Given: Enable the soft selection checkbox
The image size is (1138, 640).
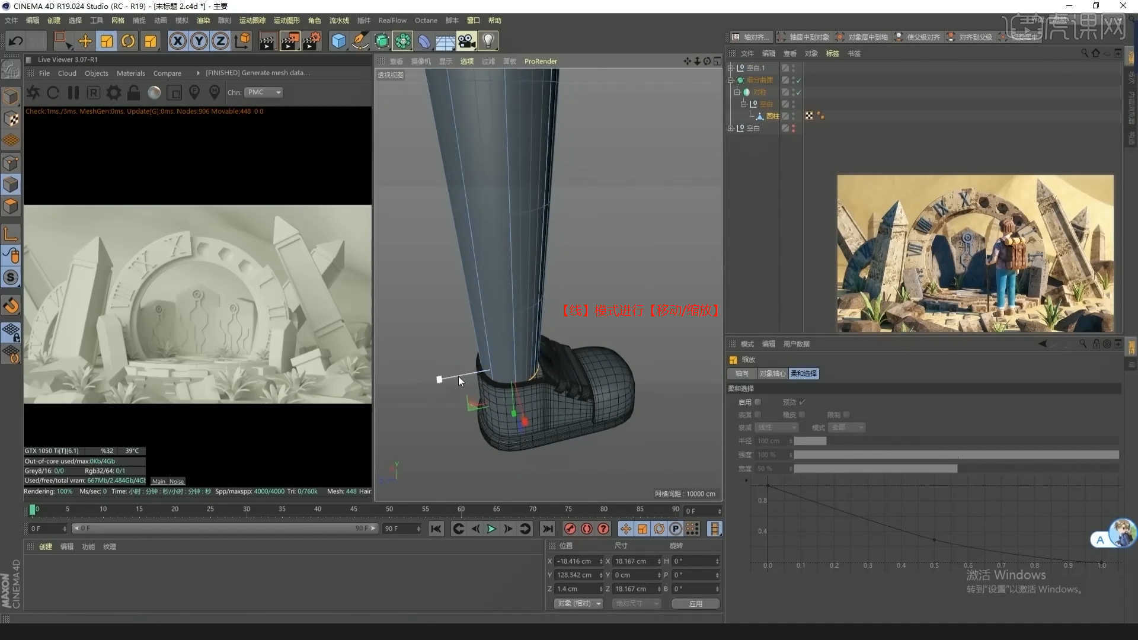Looking at the screenshot, I should [x=757, y=402].
